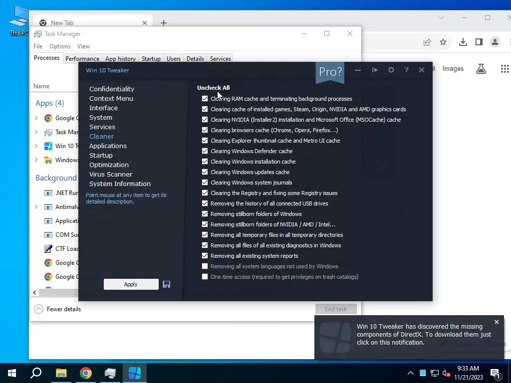Image resolution: width=511 pixels, height=383 pixels.
Task: Bookmark page with Chrome star icon
Action: point(443,42)
